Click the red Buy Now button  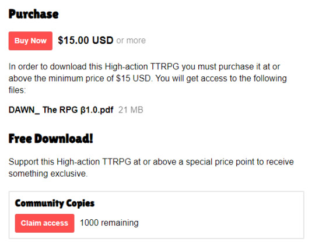click(30, 41)
